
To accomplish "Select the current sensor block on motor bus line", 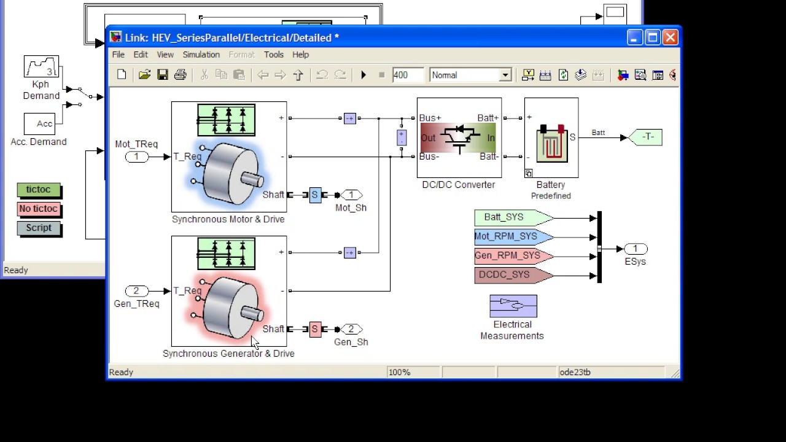I will 349,118.
